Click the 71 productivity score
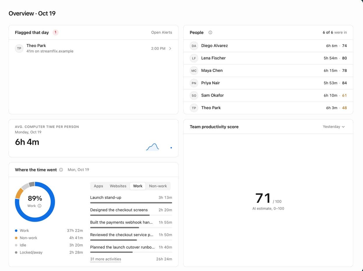The width and height of the screenshot is (363, 271). pos(263,198)
